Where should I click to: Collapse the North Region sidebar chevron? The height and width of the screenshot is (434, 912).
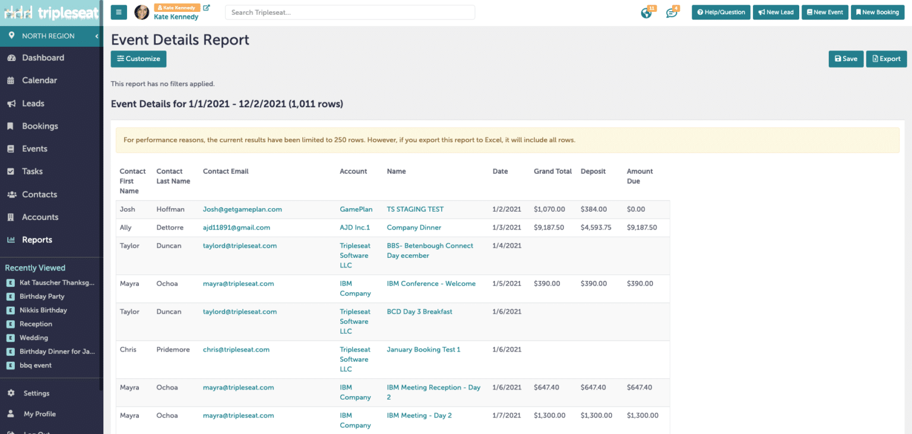[97, 36]
